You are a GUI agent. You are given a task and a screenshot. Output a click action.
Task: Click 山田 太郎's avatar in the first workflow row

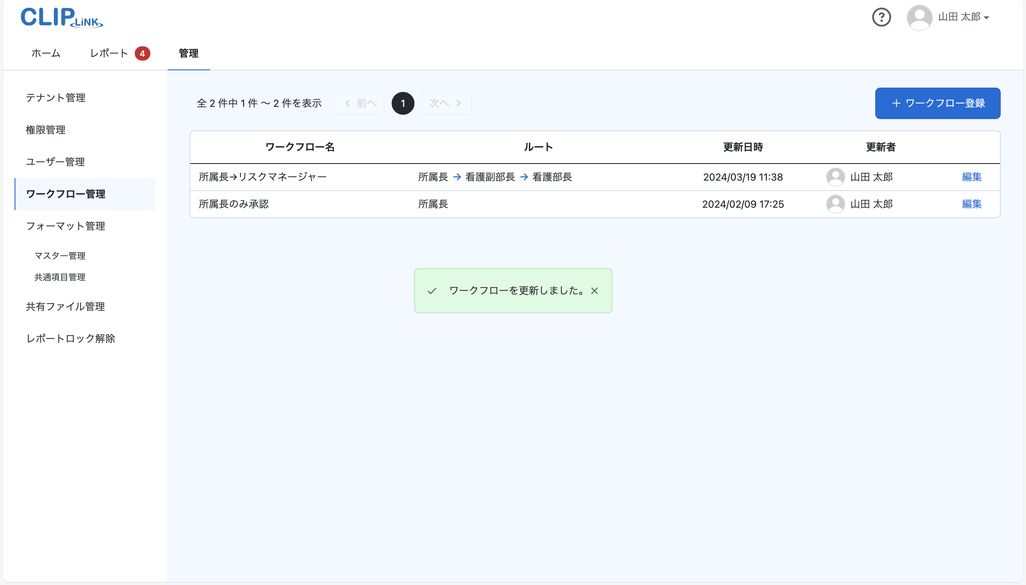pos(836,177)
